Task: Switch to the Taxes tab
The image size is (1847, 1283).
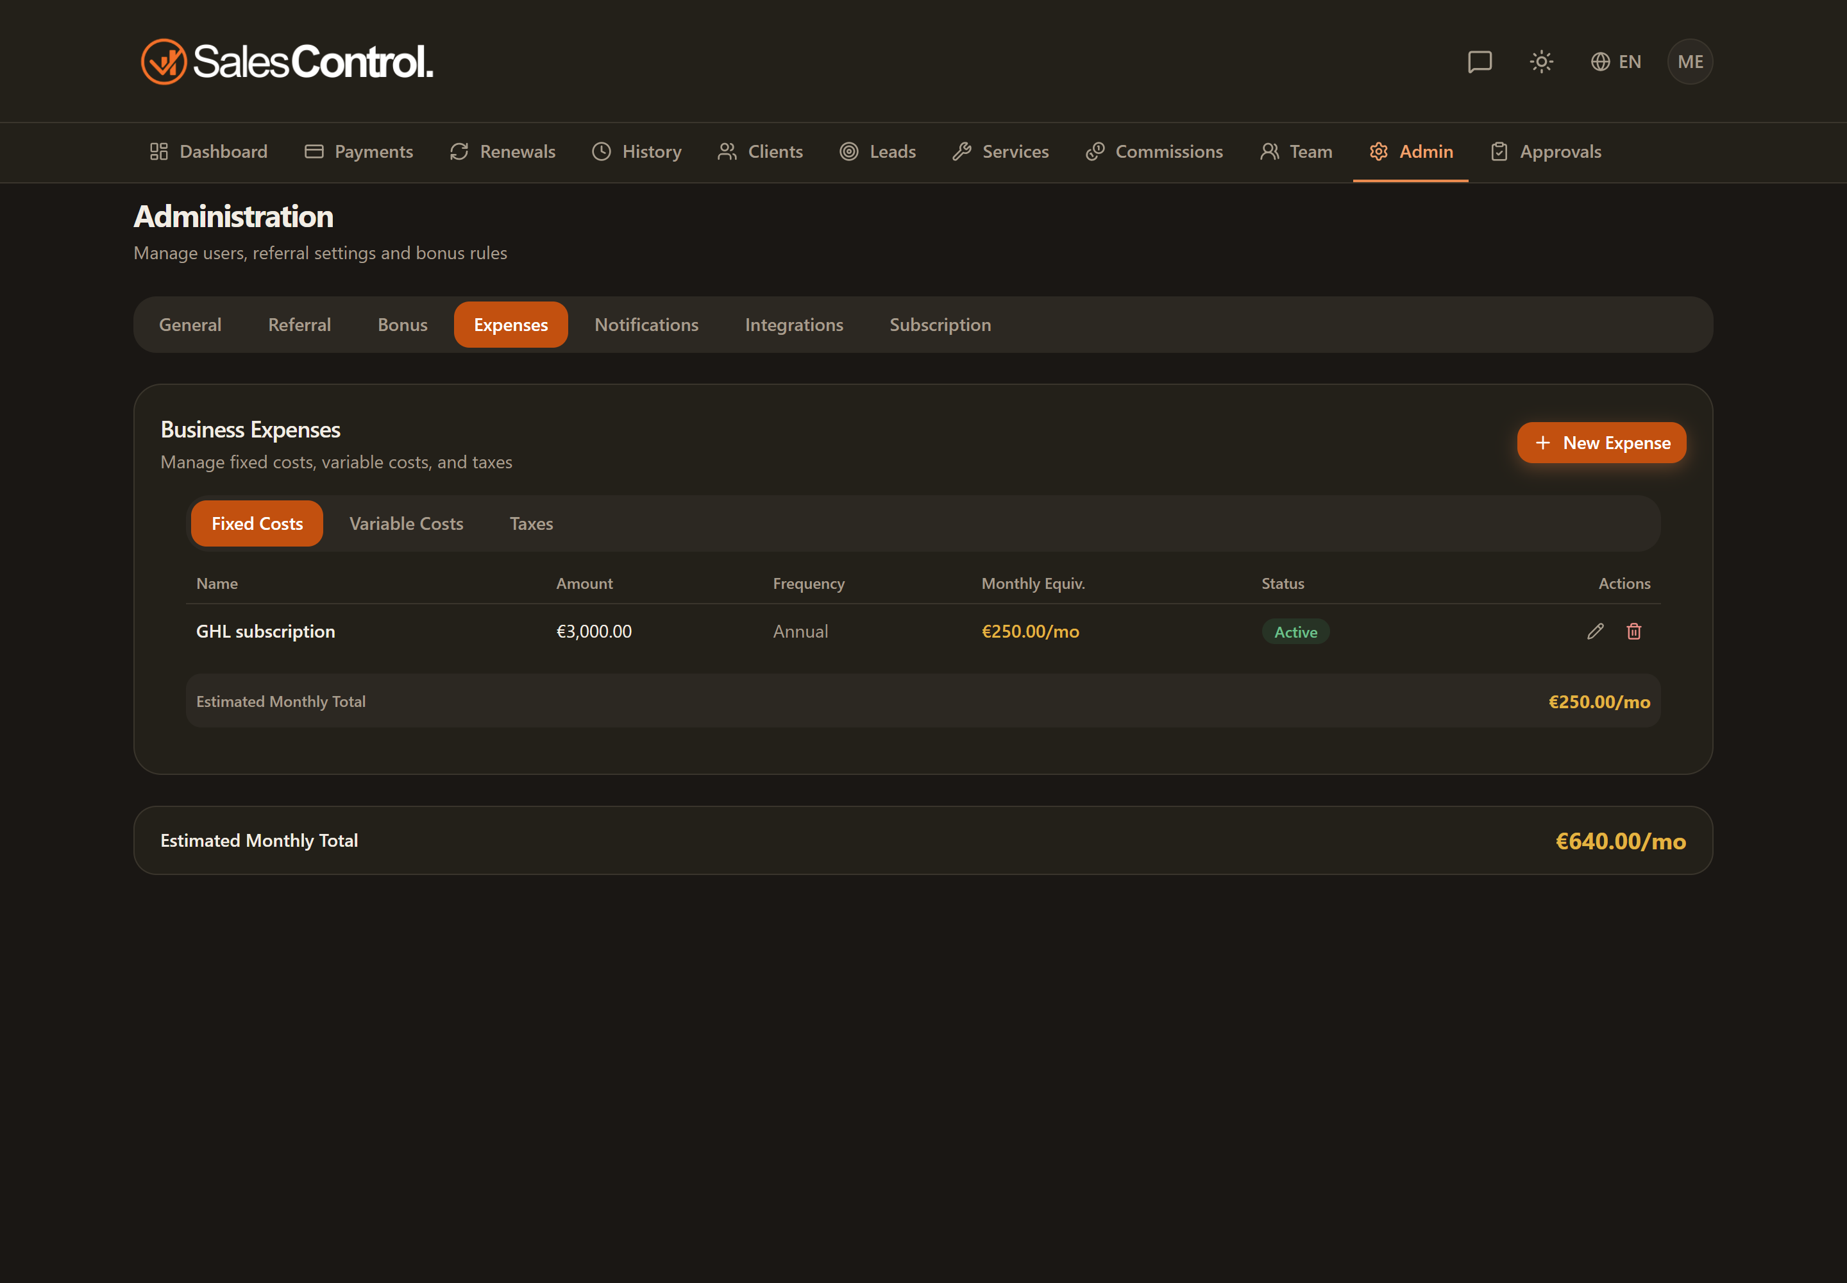Action: tap(531, 523)
